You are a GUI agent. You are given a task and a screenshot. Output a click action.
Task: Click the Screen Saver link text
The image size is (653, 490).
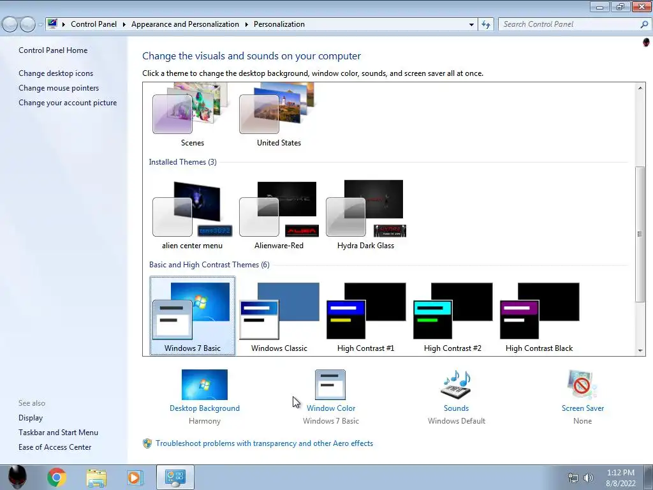coord(583,408)
